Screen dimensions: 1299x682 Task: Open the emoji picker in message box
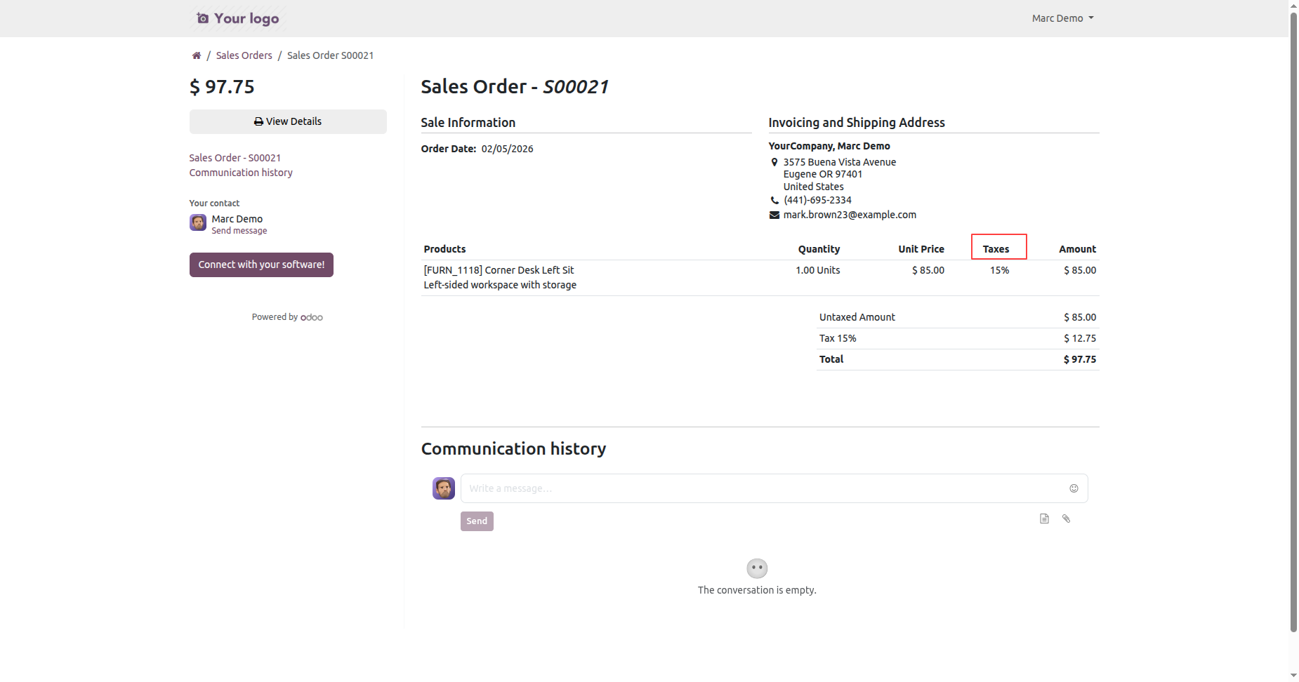pyautogui.click(x=1074, y=488)
